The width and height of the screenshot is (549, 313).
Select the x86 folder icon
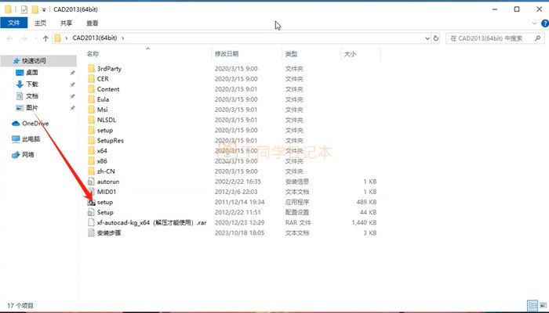point(92,161)
